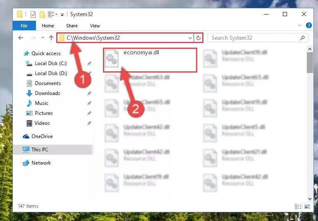Click the Properties quick access toolbar icon
Screen dimensions: 318x221
coord(33,14)
